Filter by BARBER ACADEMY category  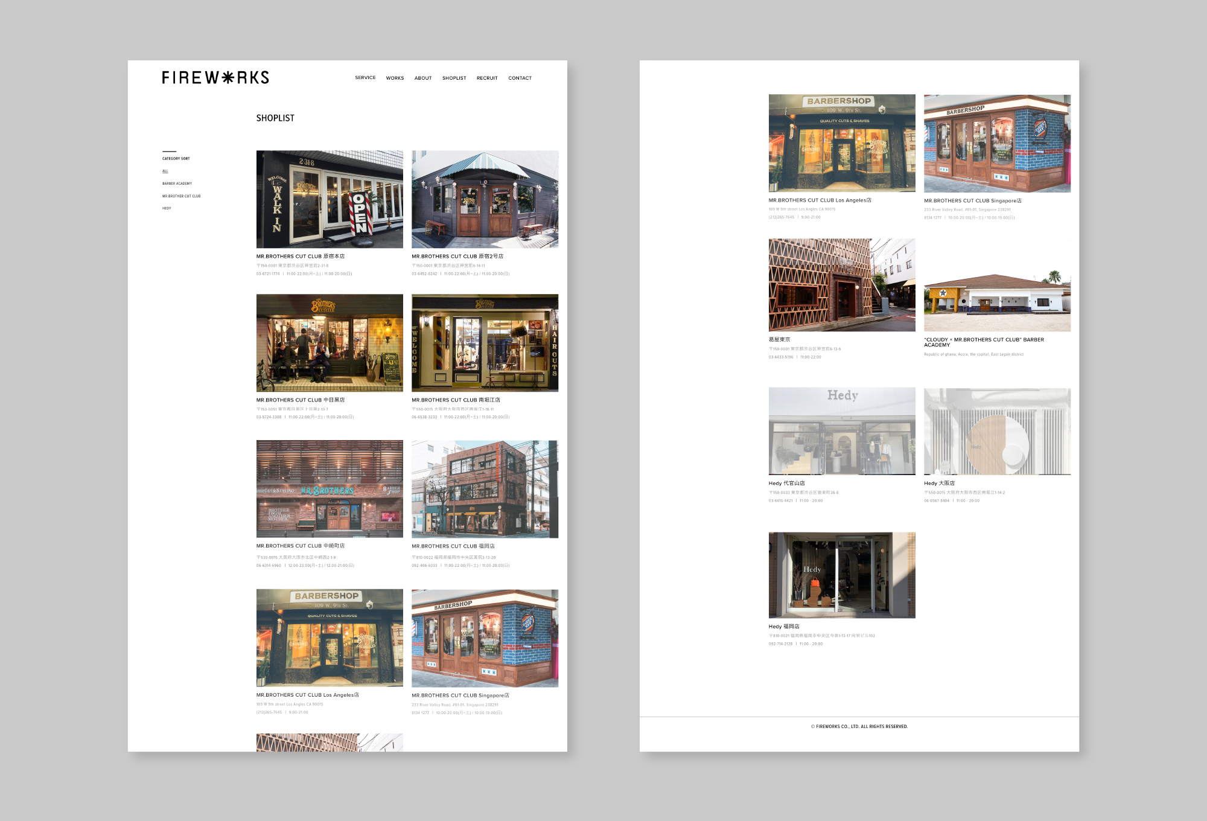(x=177, y=184)
